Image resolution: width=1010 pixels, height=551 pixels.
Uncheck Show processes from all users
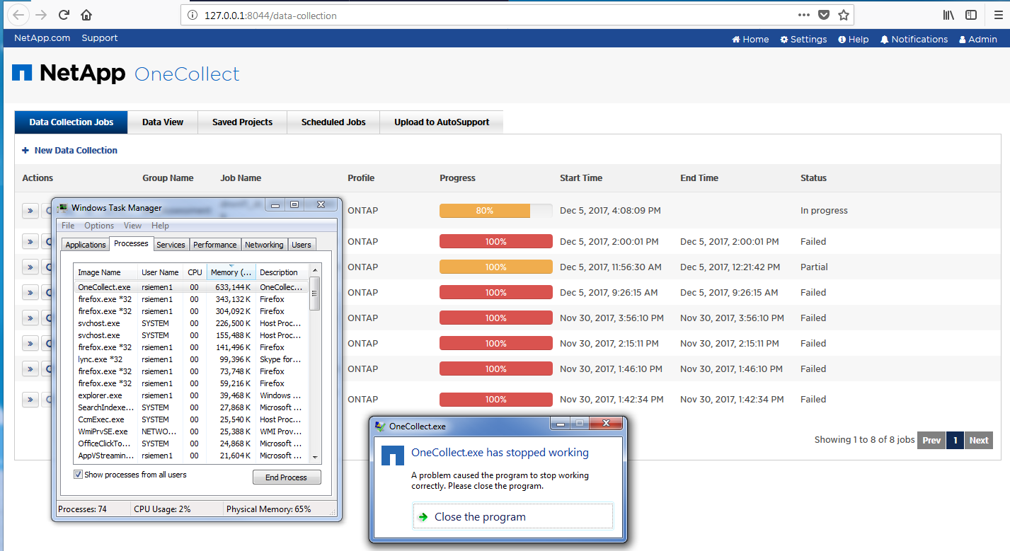coord(79,475)
